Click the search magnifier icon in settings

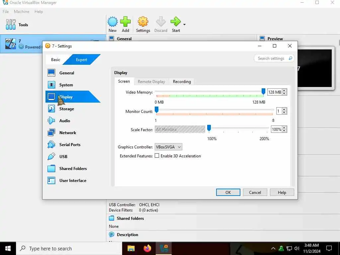click(x=290, y=58)
